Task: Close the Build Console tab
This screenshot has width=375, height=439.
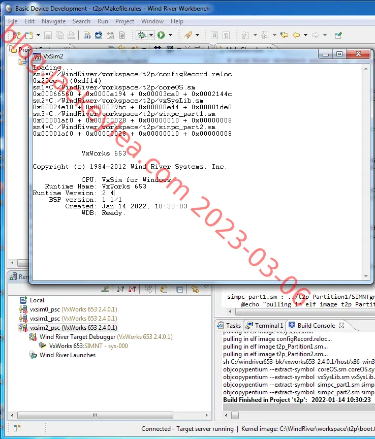Action: click(341, 325)
